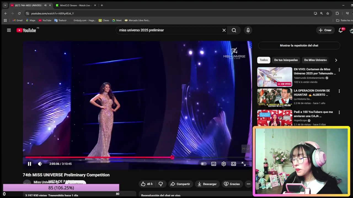Open Meet bookmark
Image resolution: width=353 pixels, height=198 pixels.
[117, 20]
